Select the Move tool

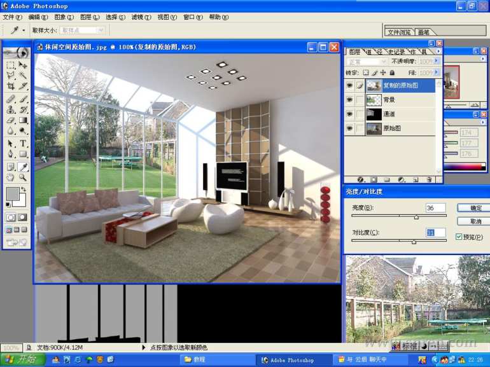tap(23, 65)
